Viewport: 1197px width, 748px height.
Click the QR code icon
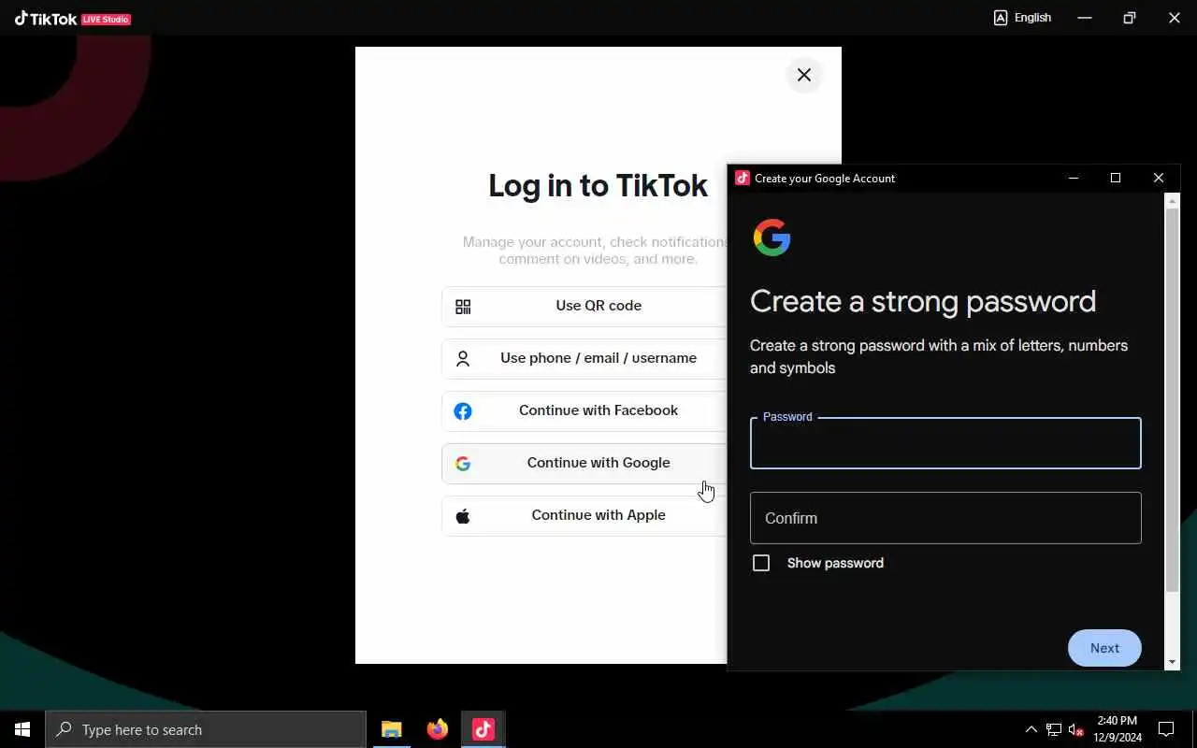pyautogui.click(x=463, y=307)
